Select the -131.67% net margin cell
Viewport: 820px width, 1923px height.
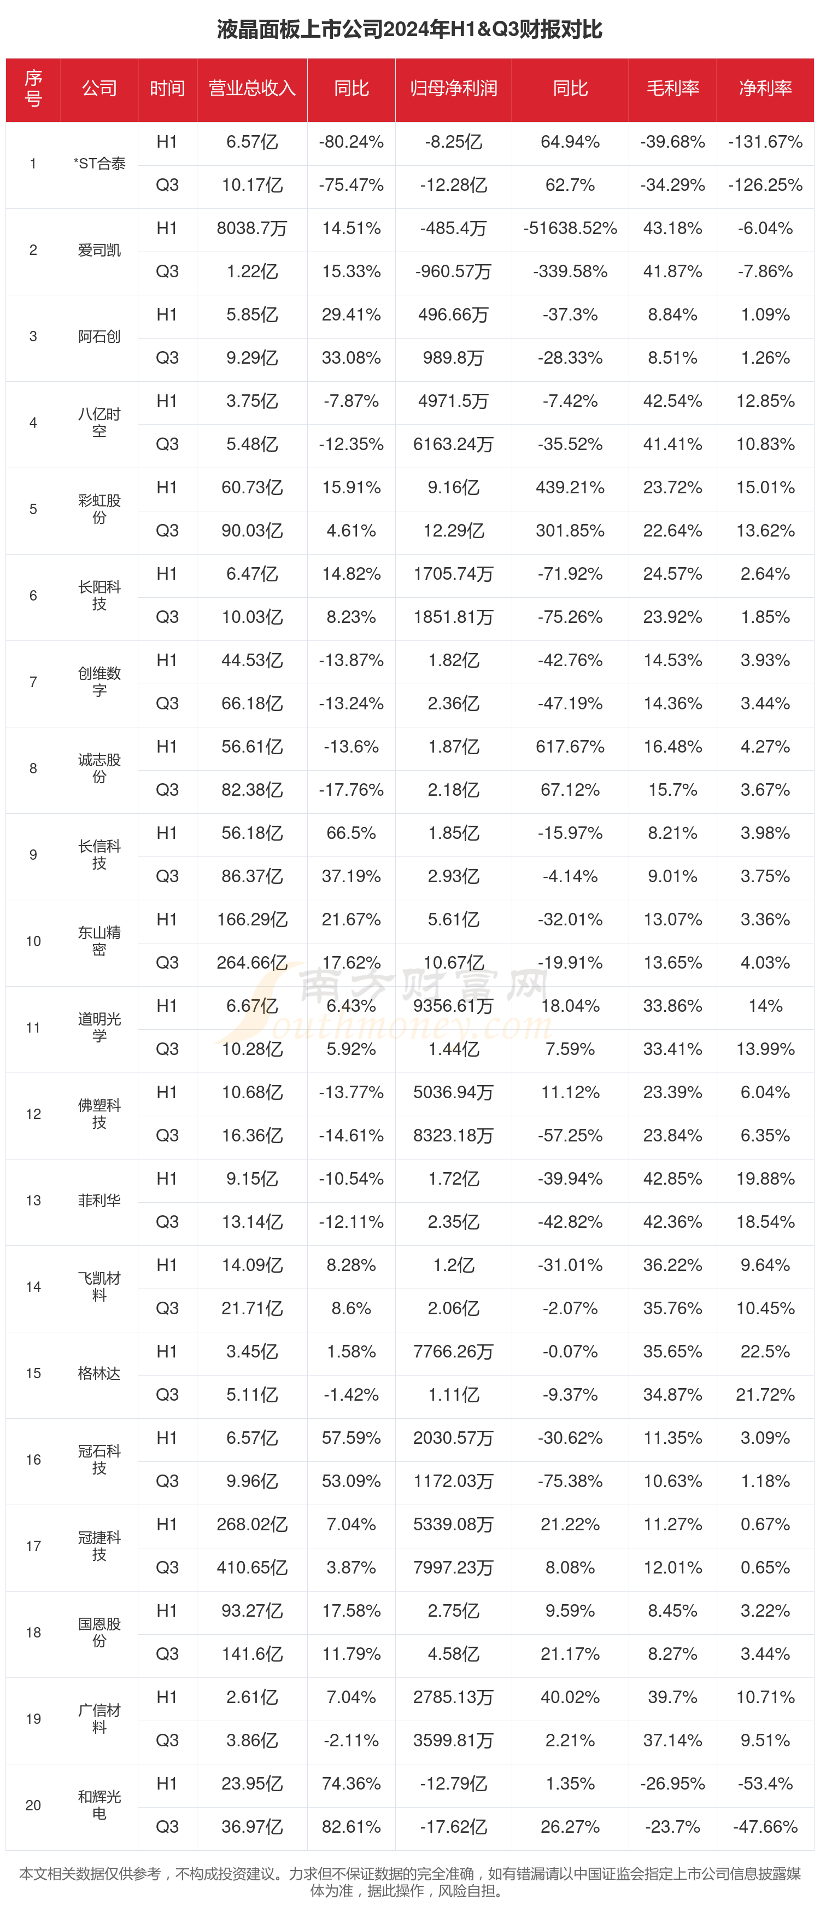765,142
